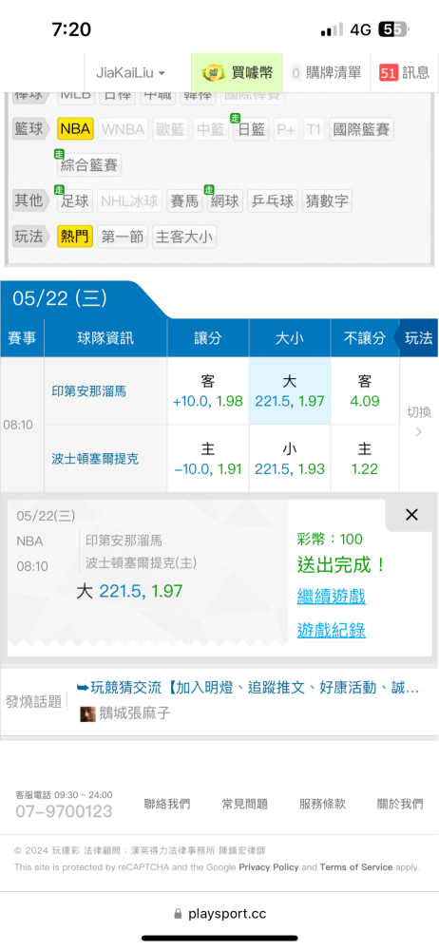Screen dimensions: 439x950
Task: Select the 賽馬 horse racing tag
Action: pos(184,200)
